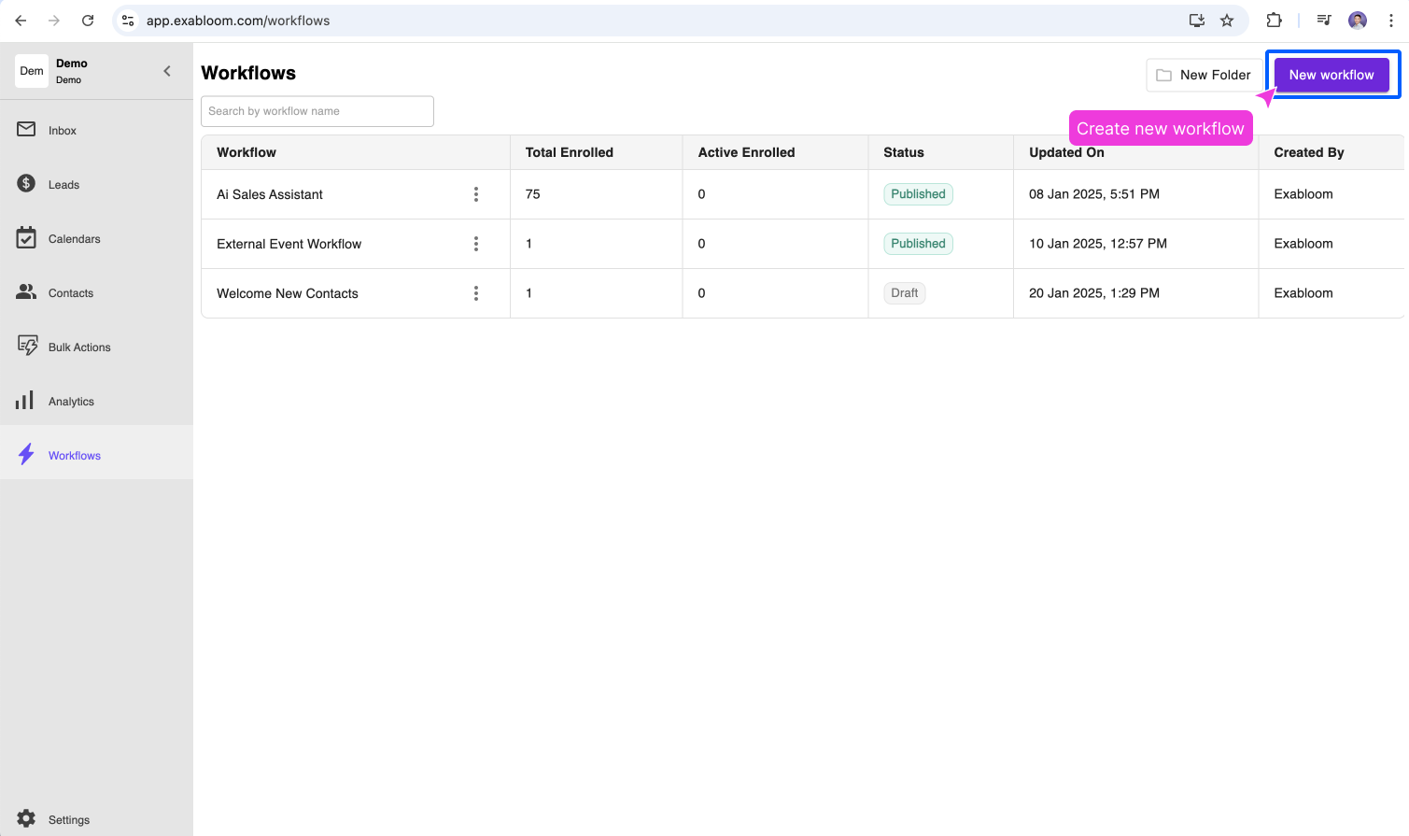Screen dimensions: 1409x836
Task: Collapse the sidebar with the chevron
Action: click(x=167, y=71)
